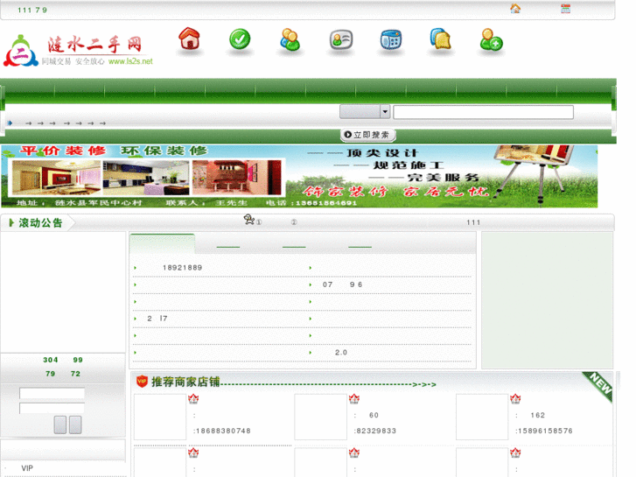Image resolution: width=636 pixels, height=477 pixels.
Task: Click the VIP entry in left sidebar
Action: (x=27, y=468)
